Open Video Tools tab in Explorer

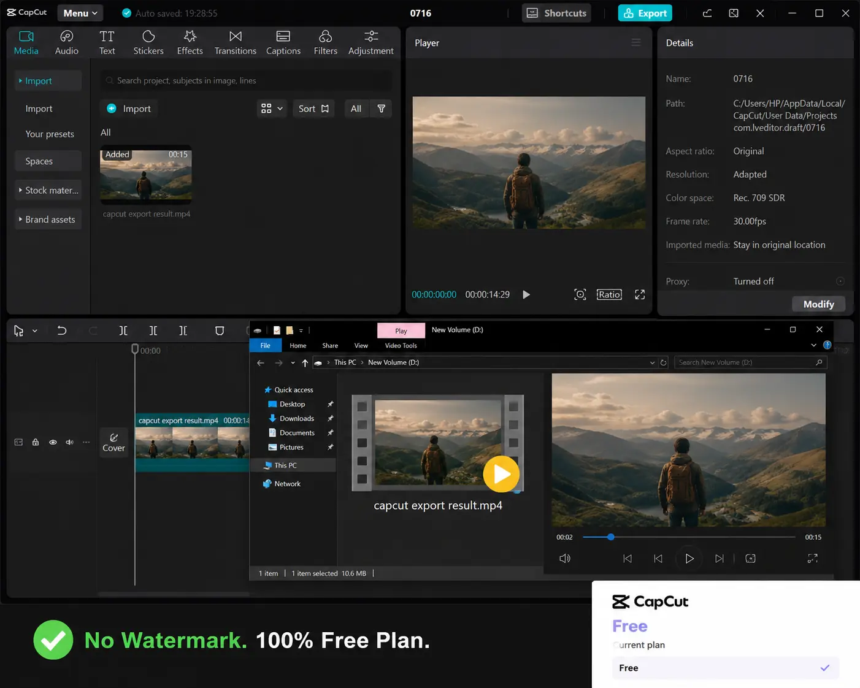401,346
